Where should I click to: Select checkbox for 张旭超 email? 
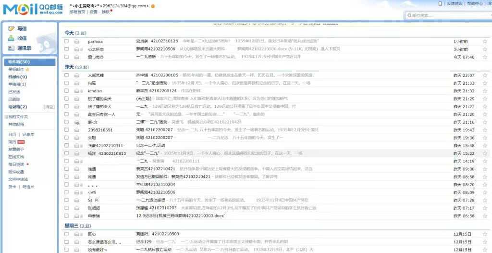(66, 208)
